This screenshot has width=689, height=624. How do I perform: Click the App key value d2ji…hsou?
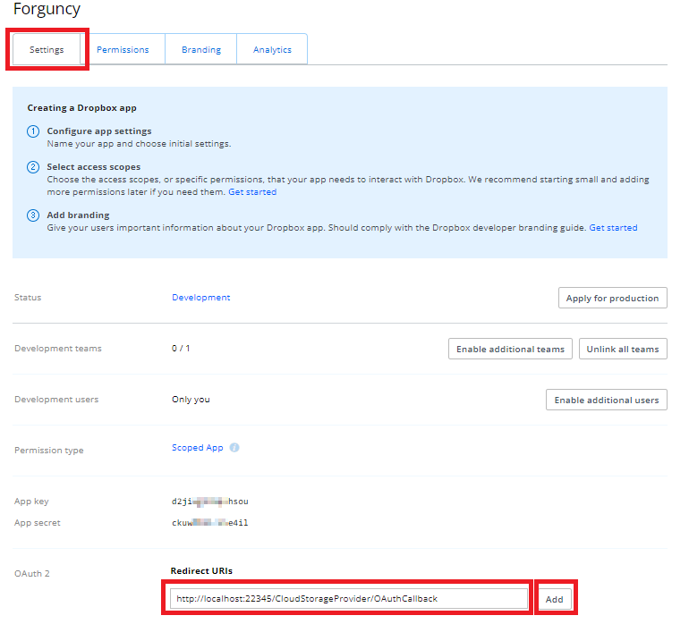210,501
